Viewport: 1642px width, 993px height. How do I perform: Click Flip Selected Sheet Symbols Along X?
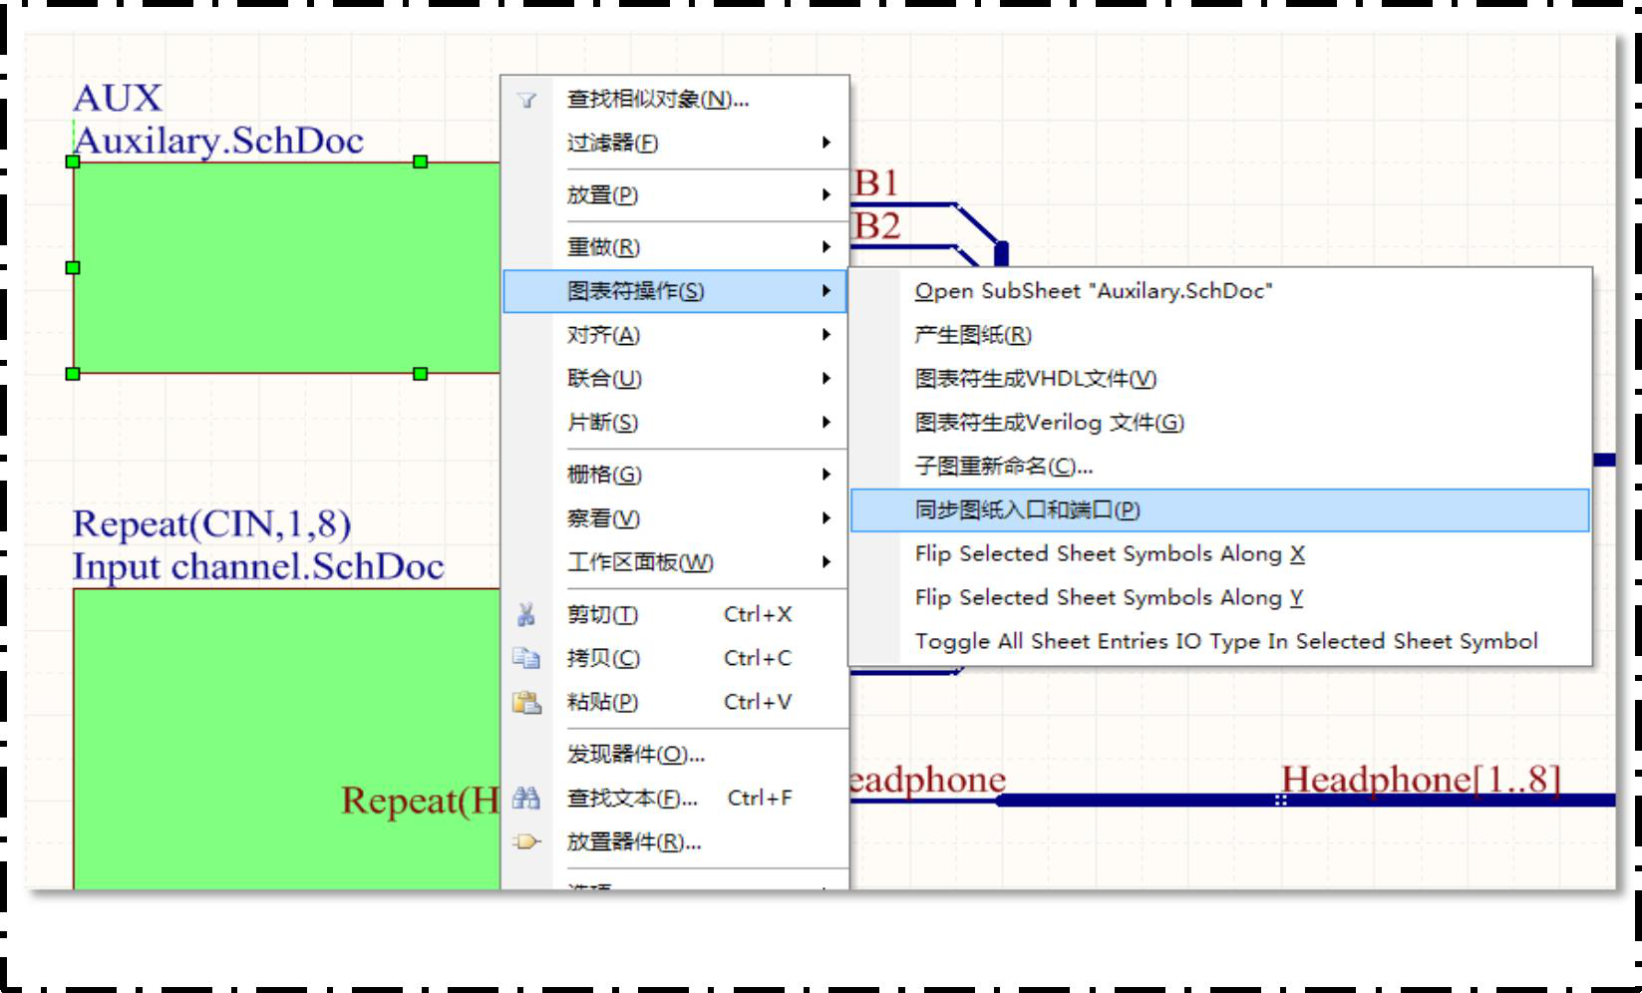pos(1109,554)
